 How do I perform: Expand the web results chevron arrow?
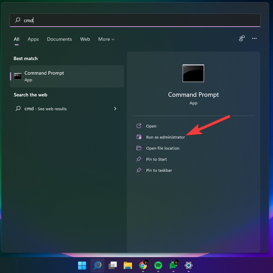115,109
